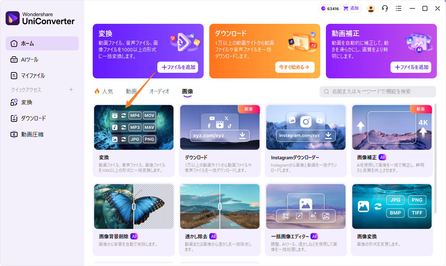Open the task list icon near window controls
The height and width of the screenshot is (266, 446).
pos(399,8)
